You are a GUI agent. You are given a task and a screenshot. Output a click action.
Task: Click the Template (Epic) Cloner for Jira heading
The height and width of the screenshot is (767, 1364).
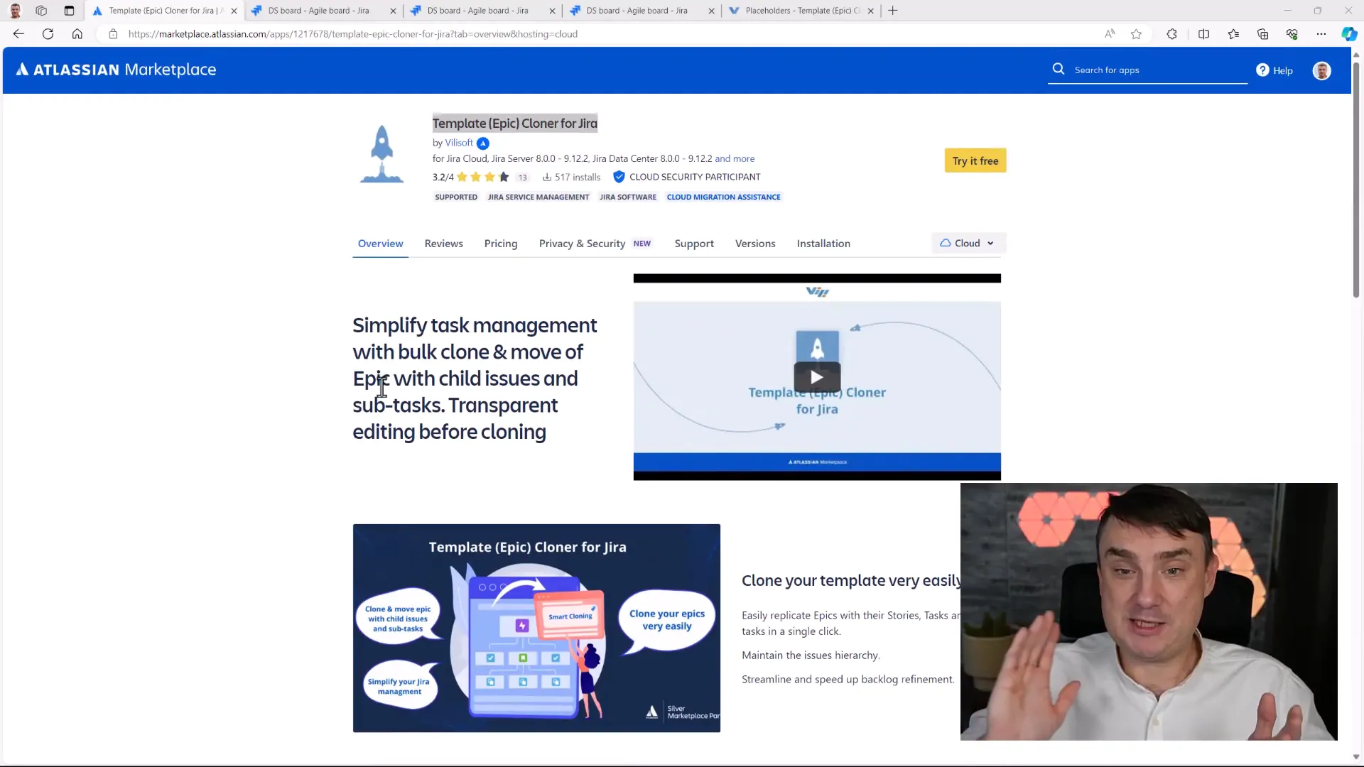[x=515, y=124]
